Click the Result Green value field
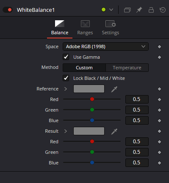The height and width of the screenshot is (183, 169). point(137,152)
